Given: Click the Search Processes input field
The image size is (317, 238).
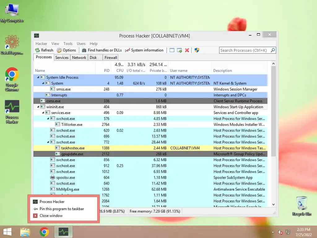Looking at the screenshot, I should (245, 50).
